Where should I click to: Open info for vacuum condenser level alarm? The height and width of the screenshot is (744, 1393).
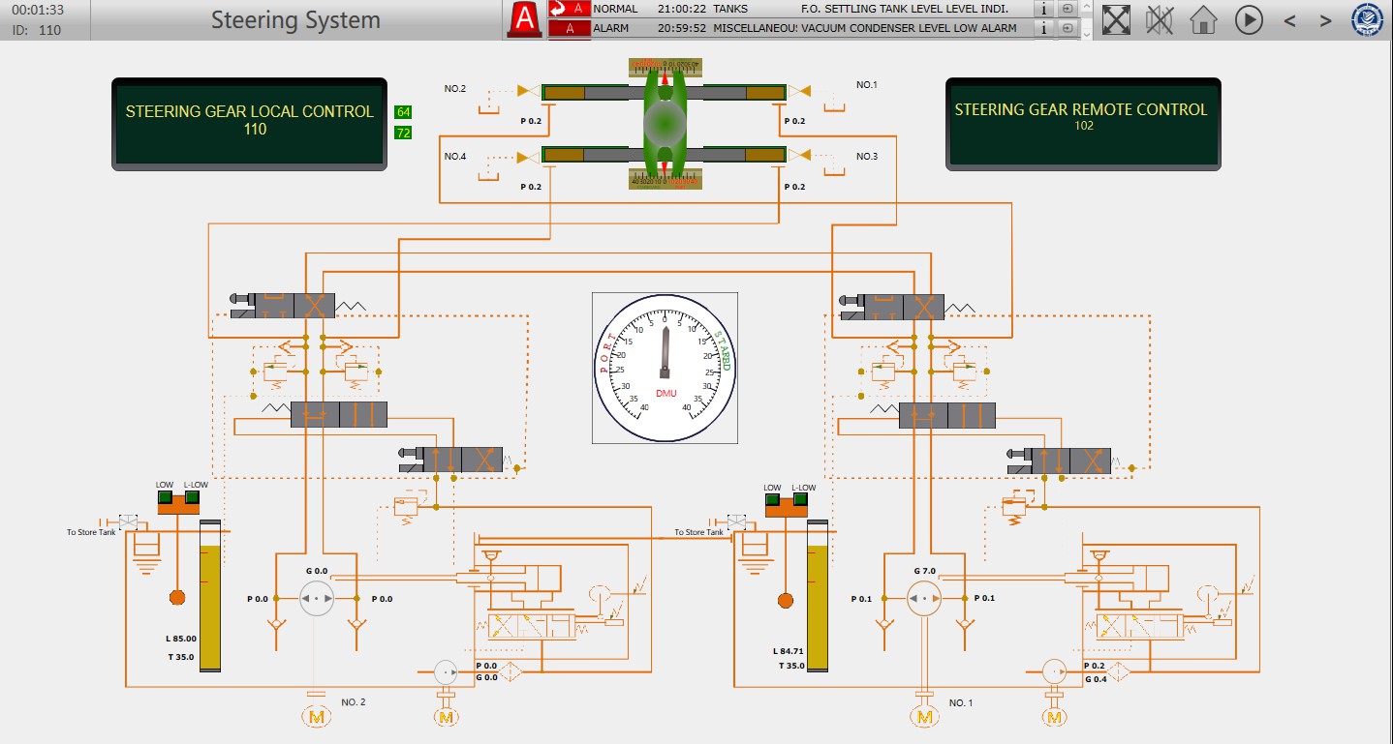coord(1043,28)
